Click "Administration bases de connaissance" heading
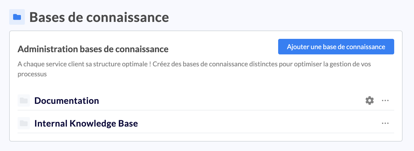The image size is (414, 151). (x=93, y=49)
